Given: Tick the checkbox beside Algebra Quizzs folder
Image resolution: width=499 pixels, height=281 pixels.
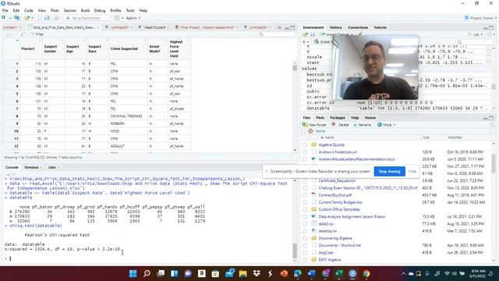Looking at the screenshot, I should tap(305, 145).
